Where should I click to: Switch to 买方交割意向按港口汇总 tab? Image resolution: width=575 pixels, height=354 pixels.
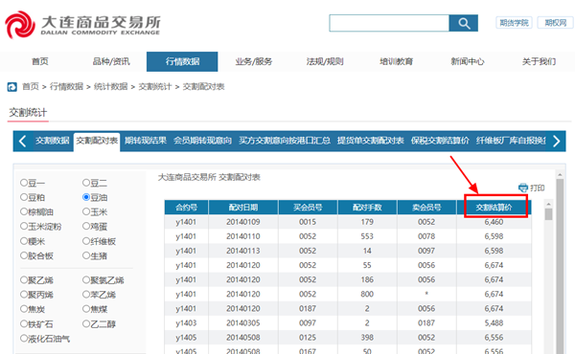[x=285, y=141]
